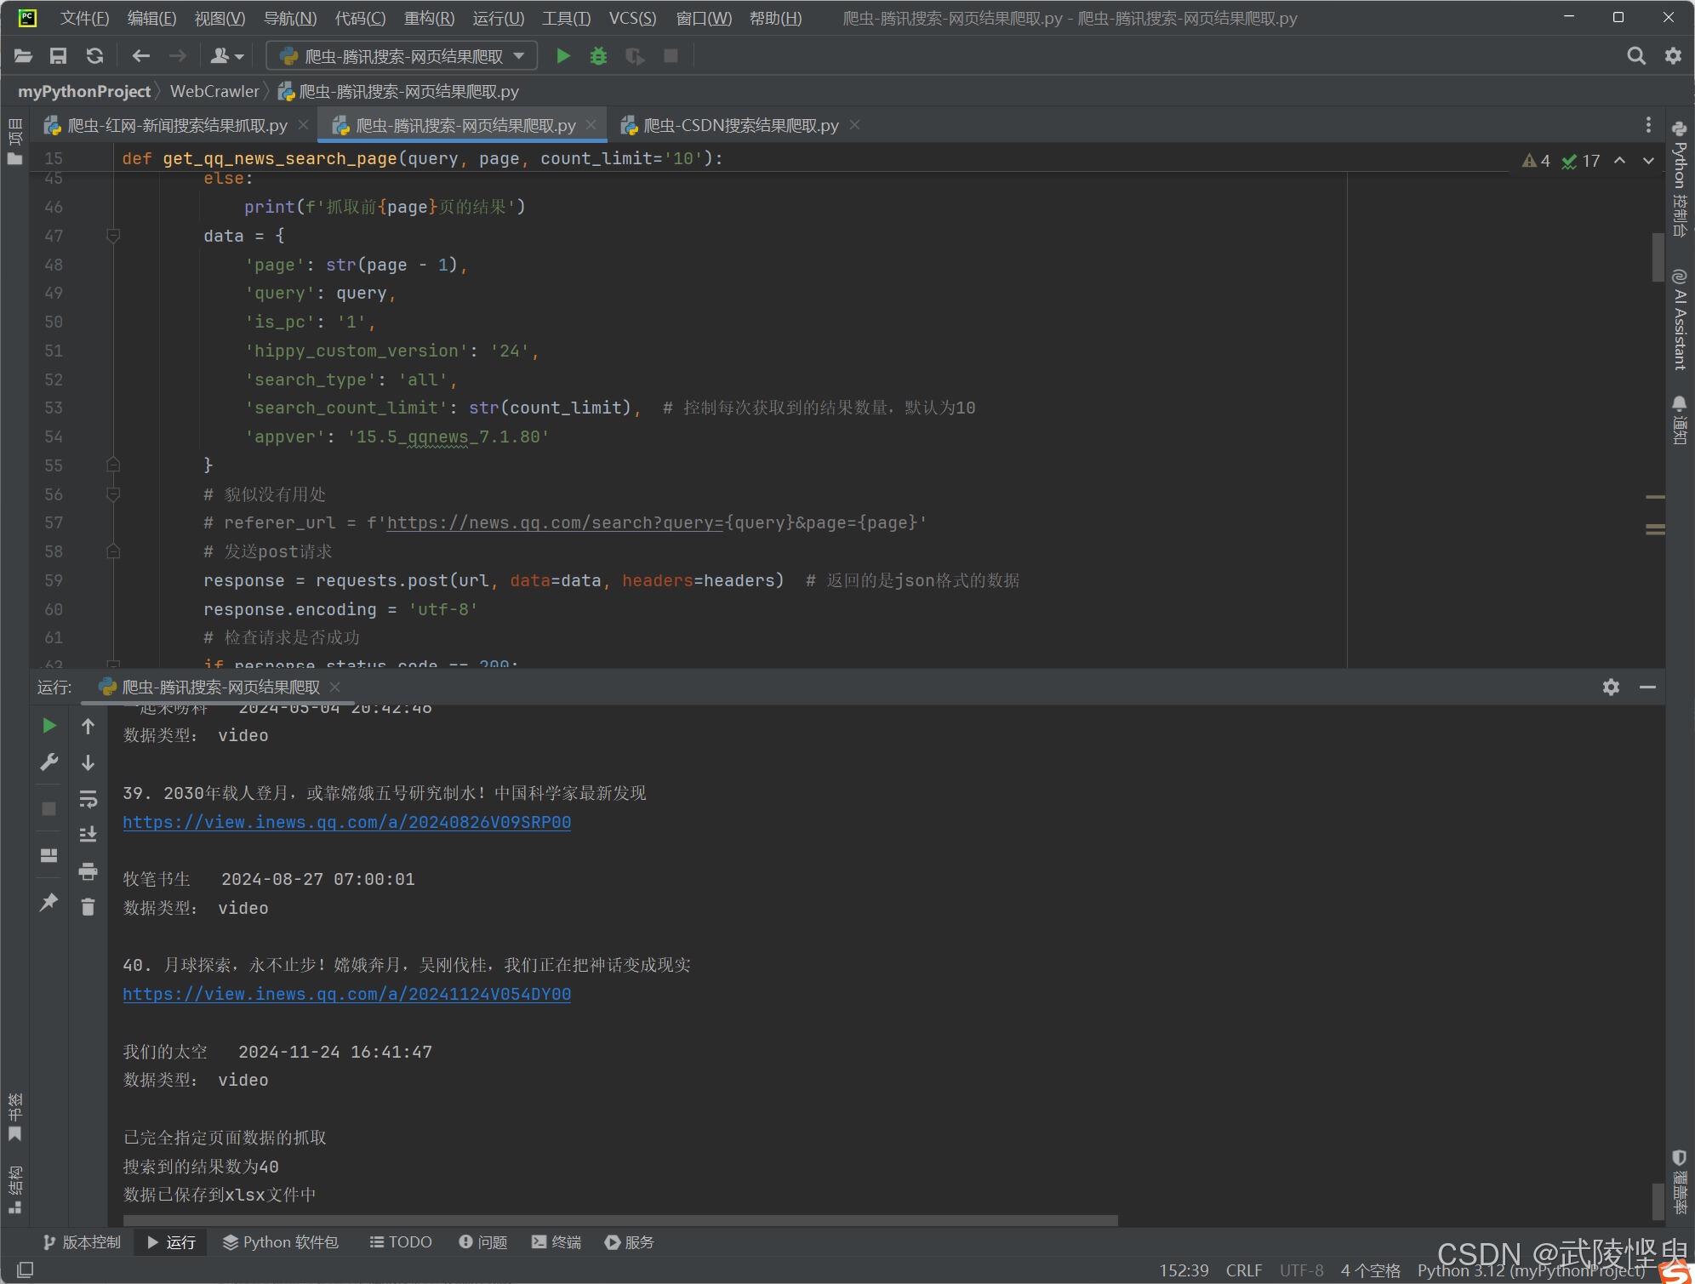Image resolution: width=1695 pixels, height=1284 pixels.
Task: Toggle soft-wrap in Run console
Action: (x=88, y=799)
